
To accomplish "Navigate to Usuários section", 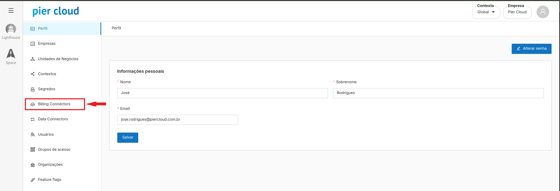I will pyautogui.click(x=46, y=135).
